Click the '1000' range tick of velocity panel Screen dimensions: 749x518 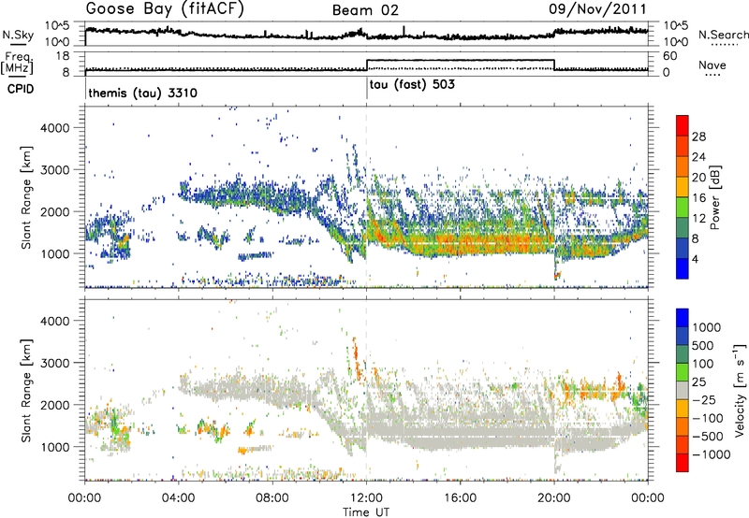click(55, 447)
